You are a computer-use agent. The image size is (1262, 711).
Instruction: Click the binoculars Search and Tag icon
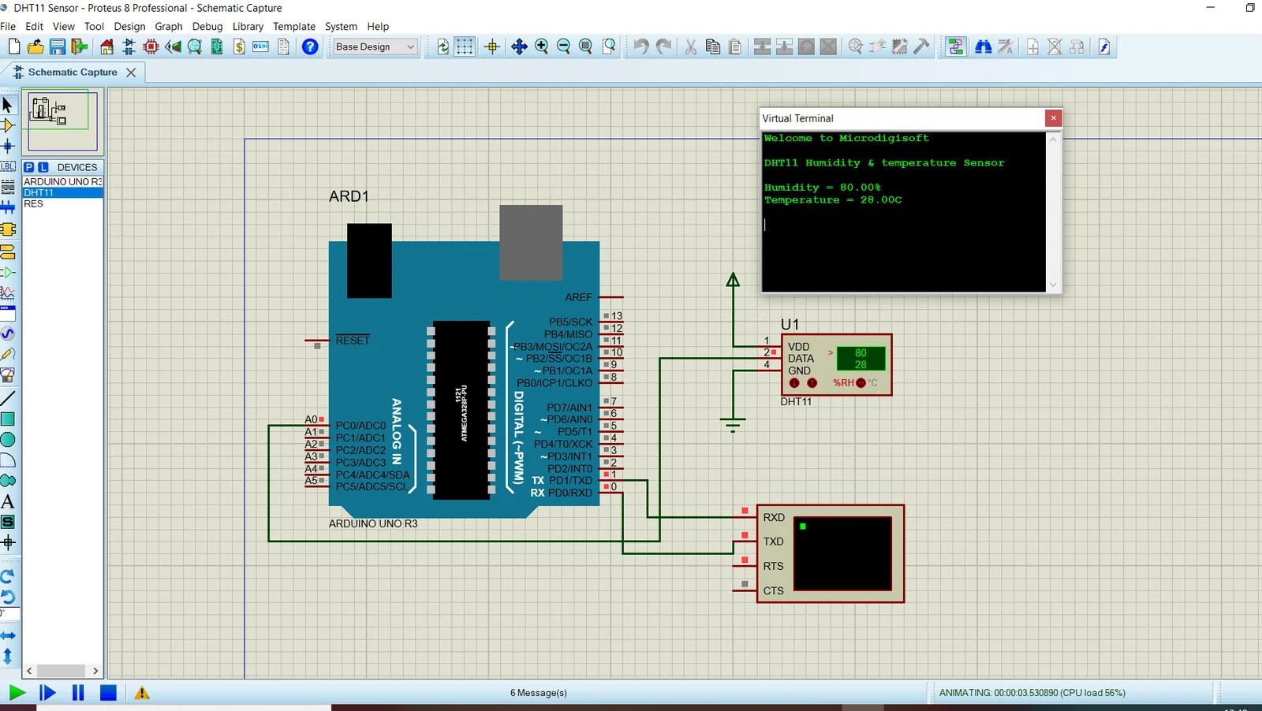[983, 47]
